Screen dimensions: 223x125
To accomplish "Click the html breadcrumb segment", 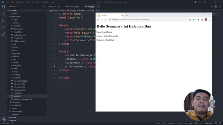I will click(82, 11).
